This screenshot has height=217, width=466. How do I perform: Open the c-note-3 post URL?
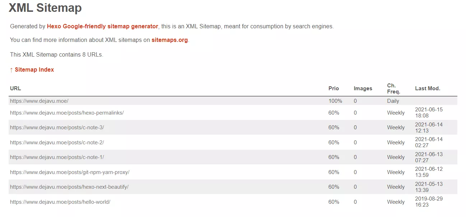click(57, 127)
